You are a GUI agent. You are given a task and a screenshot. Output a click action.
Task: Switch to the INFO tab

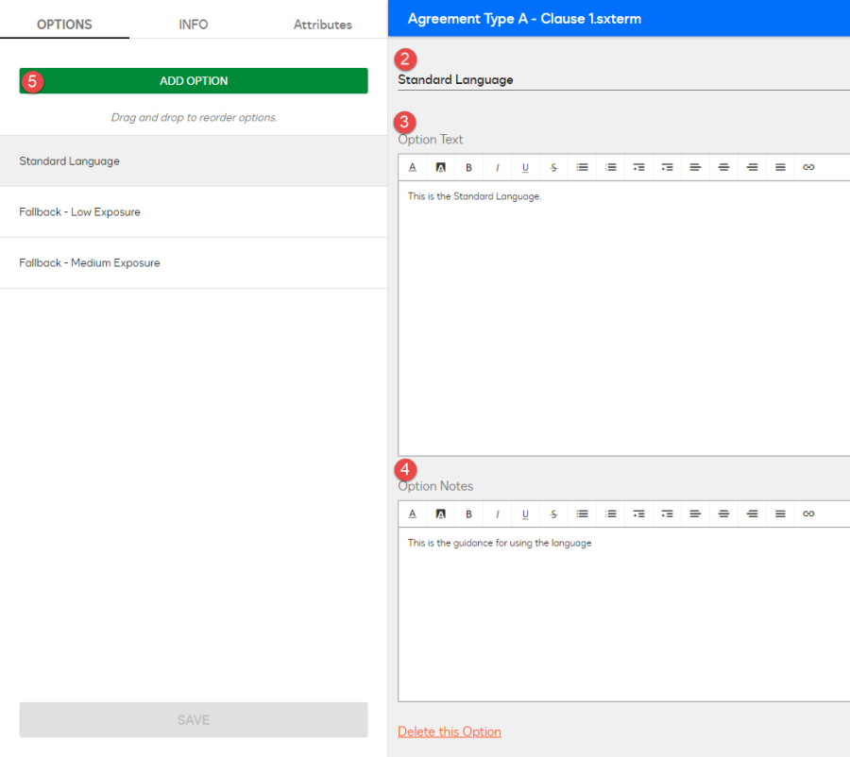pos(193,24)
